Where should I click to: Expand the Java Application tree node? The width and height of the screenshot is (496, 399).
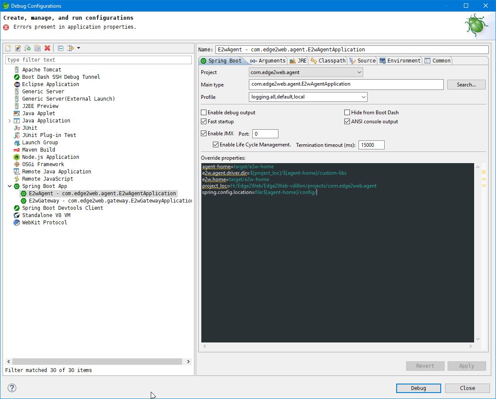click(x=9, y=120)
